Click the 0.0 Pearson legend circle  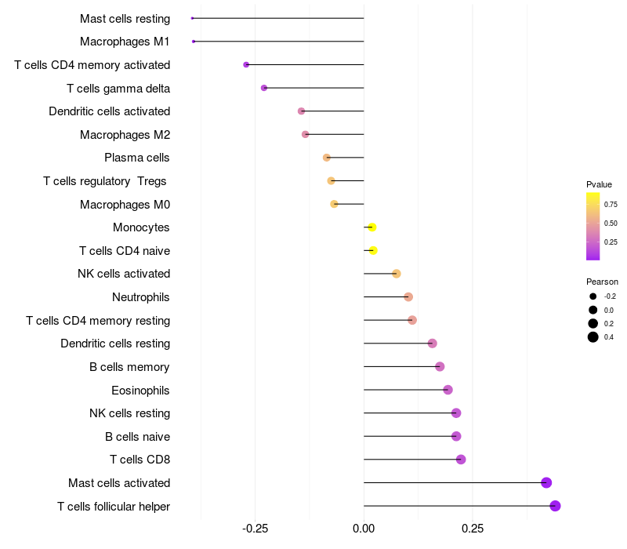click(593, 310)
